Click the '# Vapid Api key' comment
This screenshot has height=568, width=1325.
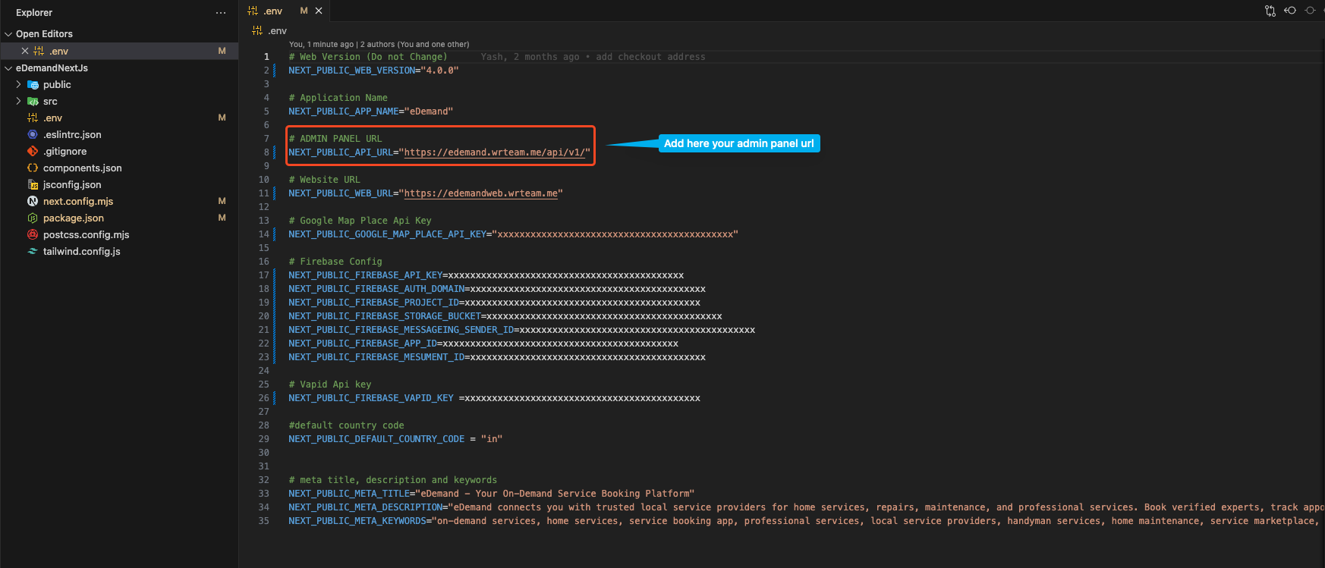330,384
